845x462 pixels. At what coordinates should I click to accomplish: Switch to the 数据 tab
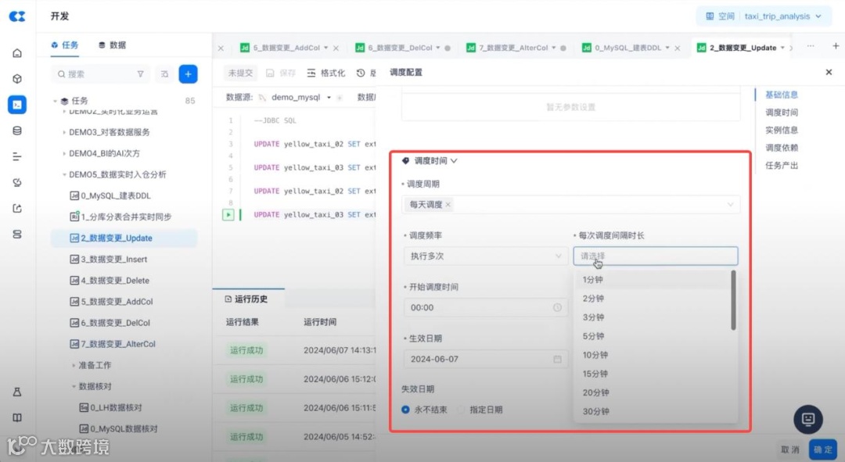pos(112,45)
